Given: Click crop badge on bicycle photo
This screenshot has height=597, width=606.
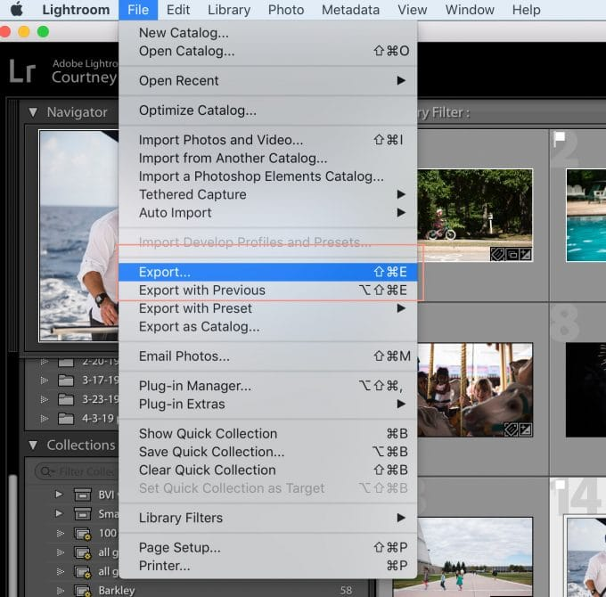Looking at the screenshot, I should (x=512, y=254).
